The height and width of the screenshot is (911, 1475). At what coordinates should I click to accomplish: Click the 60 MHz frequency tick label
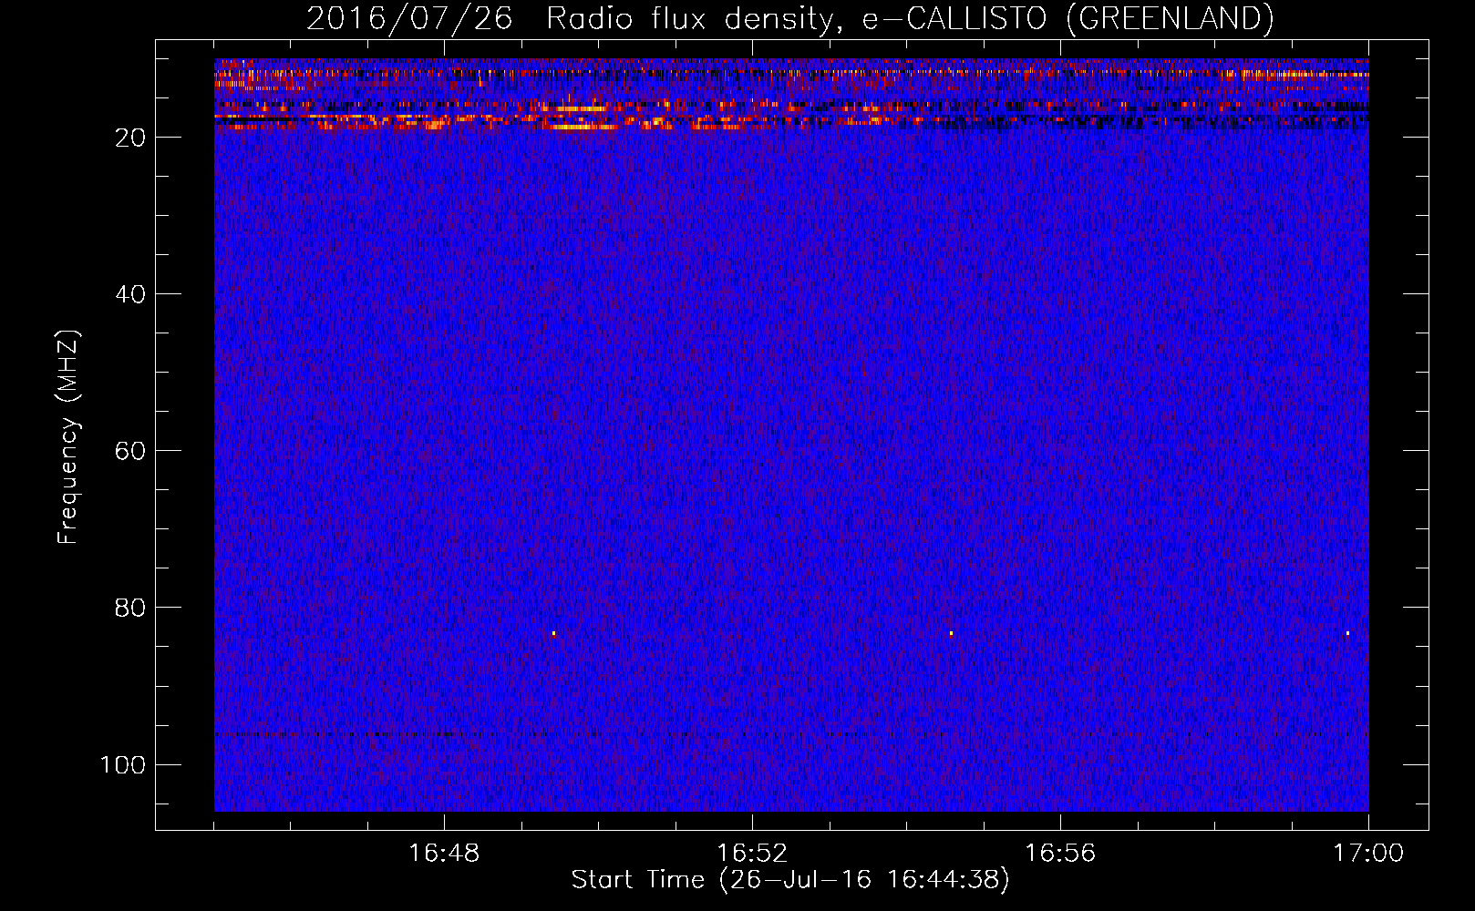(x=130, y=451)
